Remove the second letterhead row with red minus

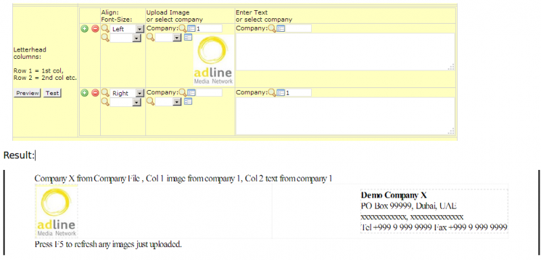(95, 93)
